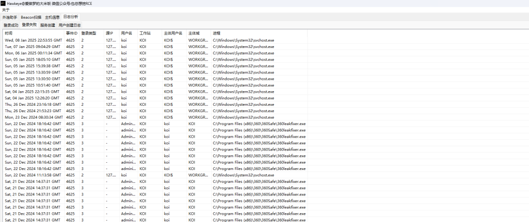Select the 日志分析 tab
The height and width of the screenshot is (222, 529).
coord(71,17)
